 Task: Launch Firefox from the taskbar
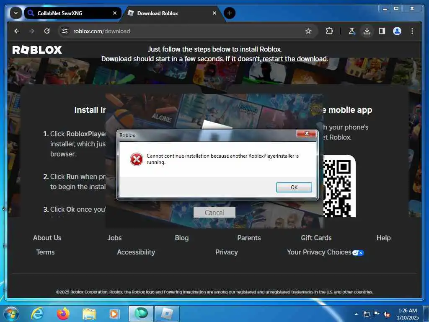(x=63, y=314)
